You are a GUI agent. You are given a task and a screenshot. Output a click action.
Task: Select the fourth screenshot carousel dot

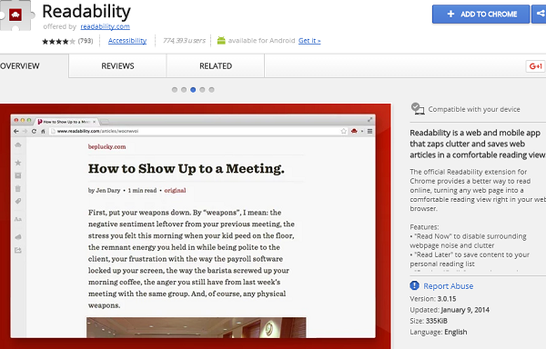(x=202, y=90)
